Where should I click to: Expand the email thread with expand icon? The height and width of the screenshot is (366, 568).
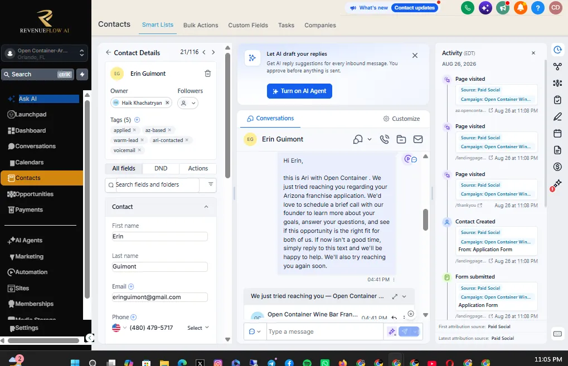pos(395,296)
